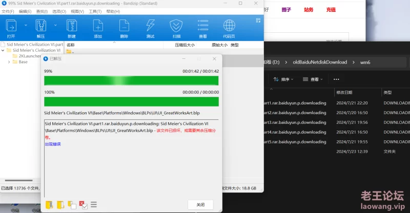Expand breadcrumb chevron after oldBaiduNetdiskDownload
Screen dimensions: 410x213
click(x=354, y=62)
